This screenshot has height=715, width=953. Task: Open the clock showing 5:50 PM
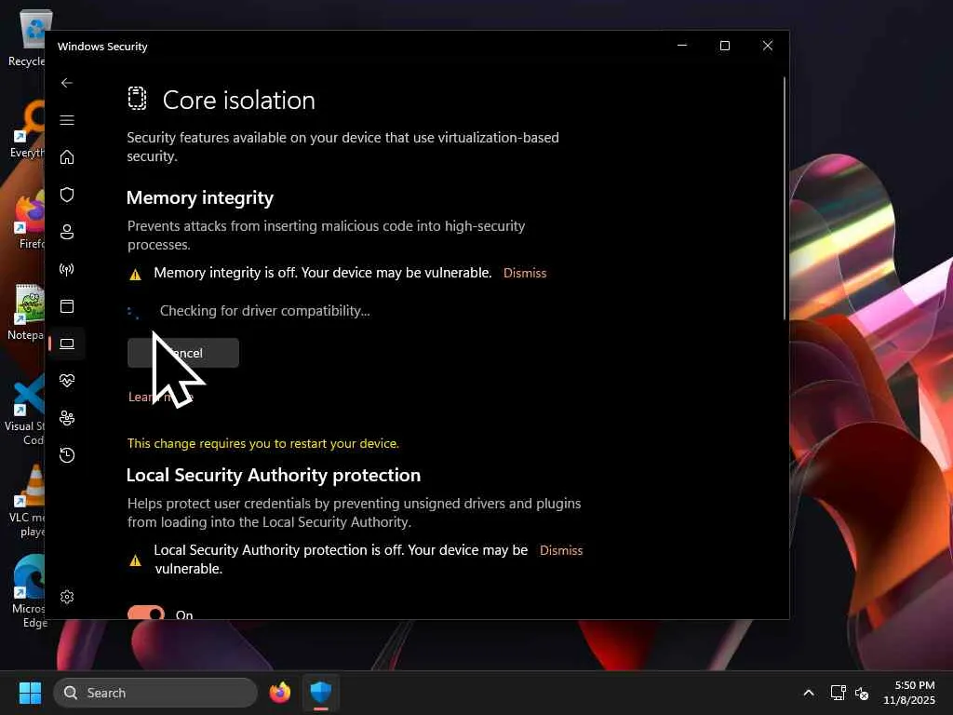point(909,693)
